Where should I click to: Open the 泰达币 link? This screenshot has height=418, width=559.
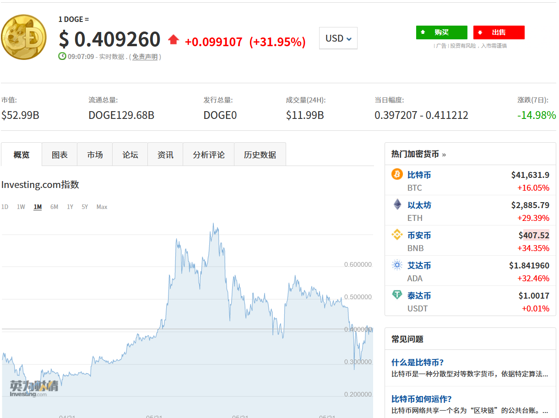click(419, 295)
